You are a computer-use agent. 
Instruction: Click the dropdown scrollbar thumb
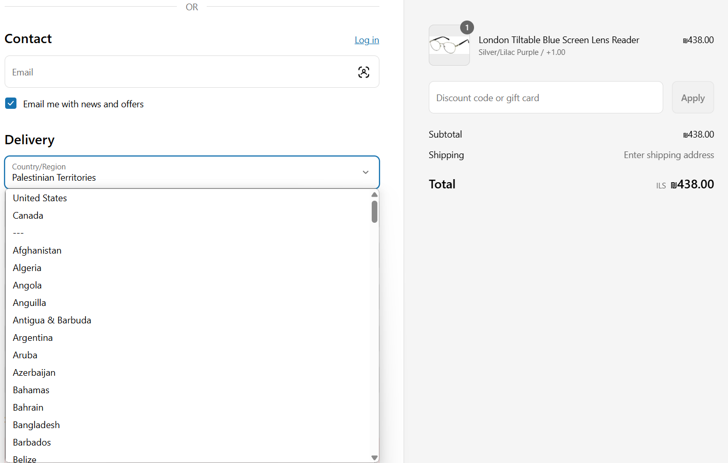click(374, 211)
